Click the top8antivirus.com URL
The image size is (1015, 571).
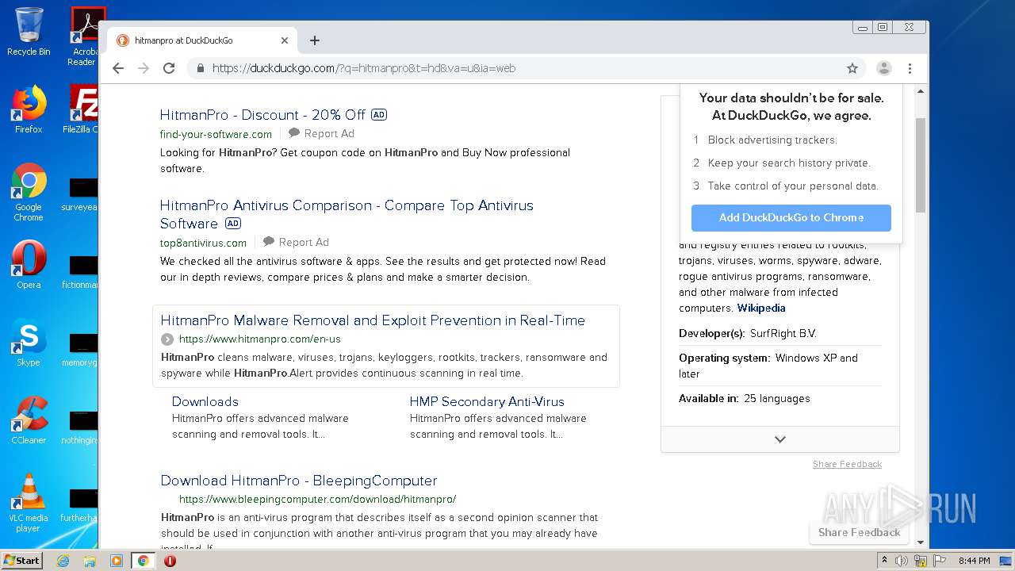coord(203,243)
